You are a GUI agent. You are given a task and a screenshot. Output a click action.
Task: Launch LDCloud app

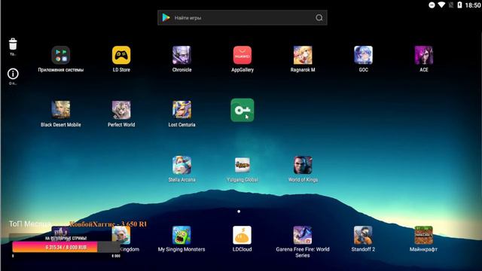tap(243, 235)
